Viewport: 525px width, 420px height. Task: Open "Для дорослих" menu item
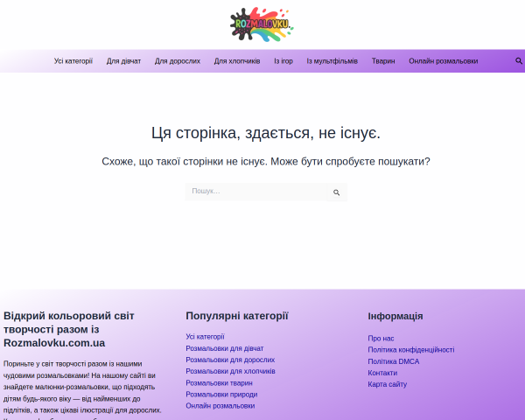(x=178, y=61)
